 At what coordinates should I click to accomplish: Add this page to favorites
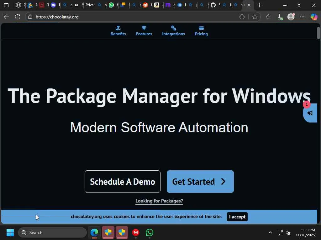(255, 17)
